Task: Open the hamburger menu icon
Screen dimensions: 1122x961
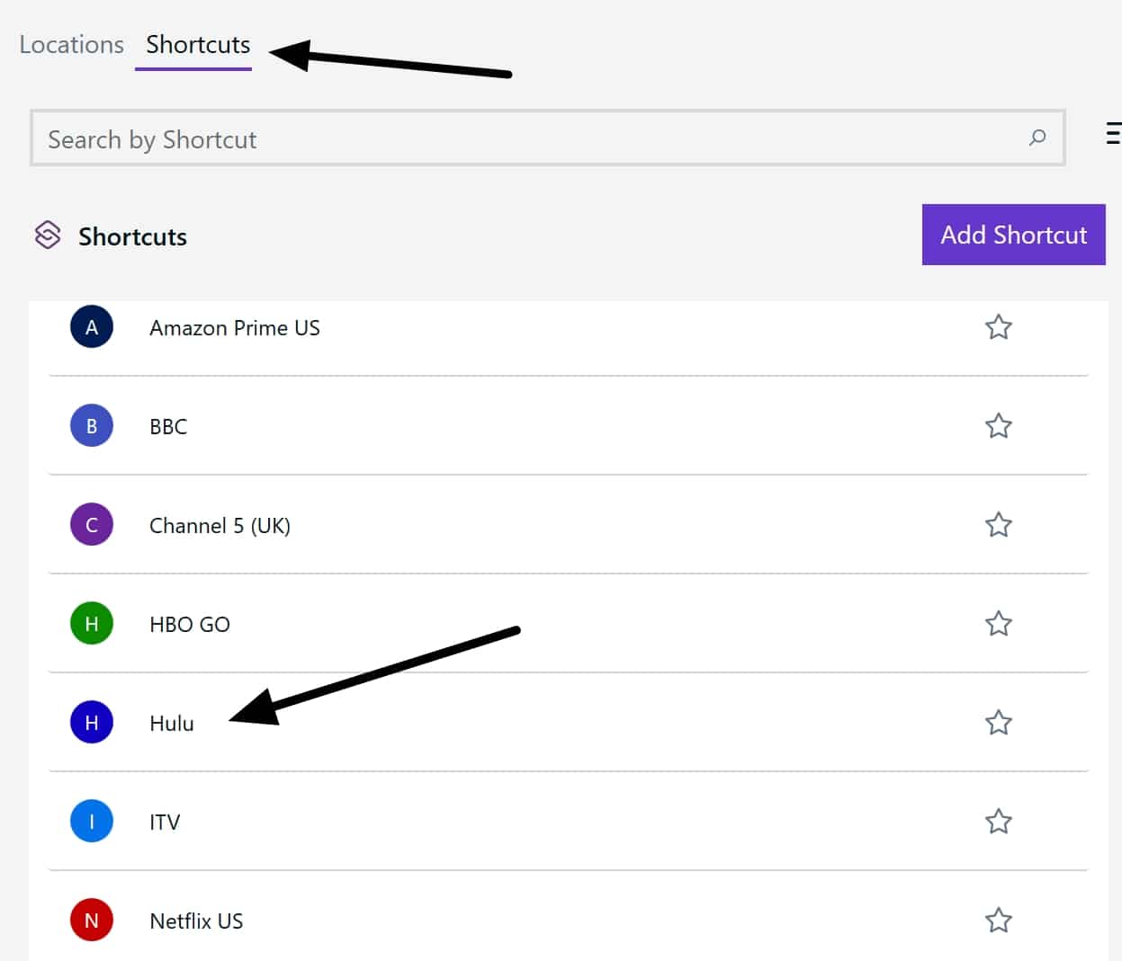Action: (x=1114, y=133)
